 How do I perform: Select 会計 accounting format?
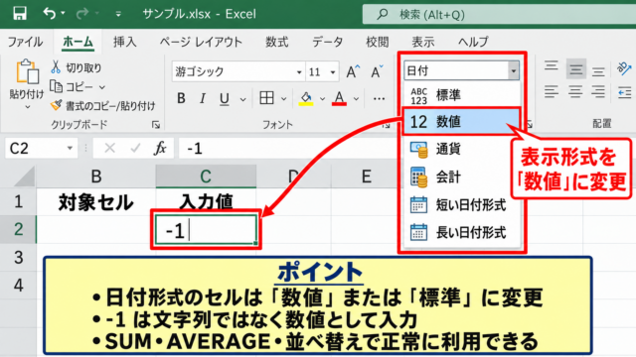(x=461, y=177)
